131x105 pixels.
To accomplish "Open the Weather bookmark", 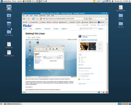I will click(101, 22).
